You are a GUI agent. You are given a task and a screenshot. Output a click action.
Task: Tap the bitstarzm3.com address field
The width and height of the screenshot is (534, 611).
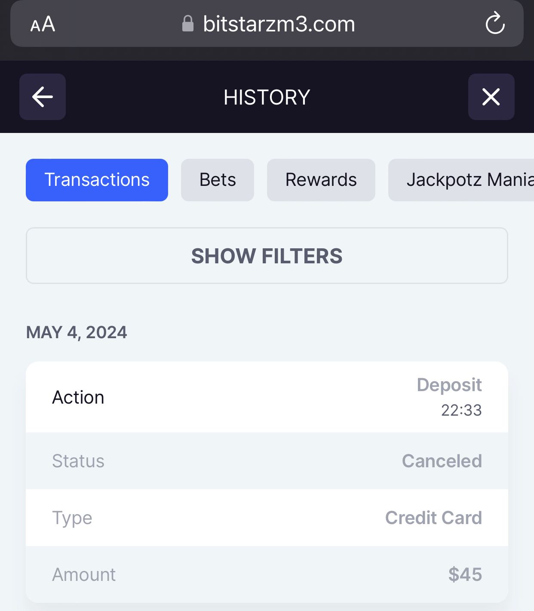pyautogui.click(x=279, y=24)
